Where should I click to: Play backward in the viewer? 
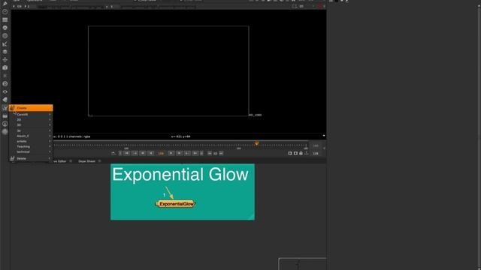(x=151, y=153)
